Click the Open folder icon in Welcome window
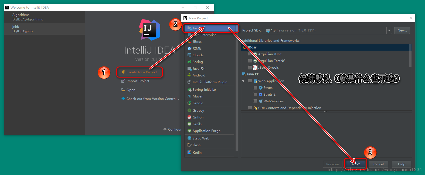Screen dimensions: 425x175 [123, 90]
